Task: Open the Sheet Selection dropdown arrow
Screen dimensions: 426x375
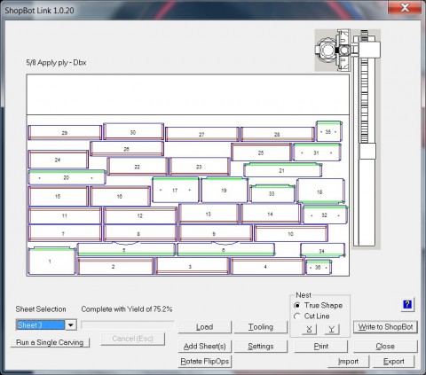Action: point(71,325)
